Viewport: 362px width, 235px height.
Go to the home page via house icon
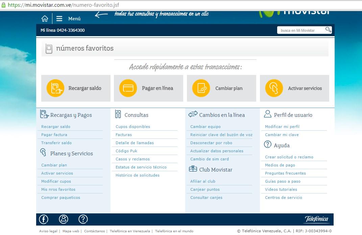(x=45, y=19)
